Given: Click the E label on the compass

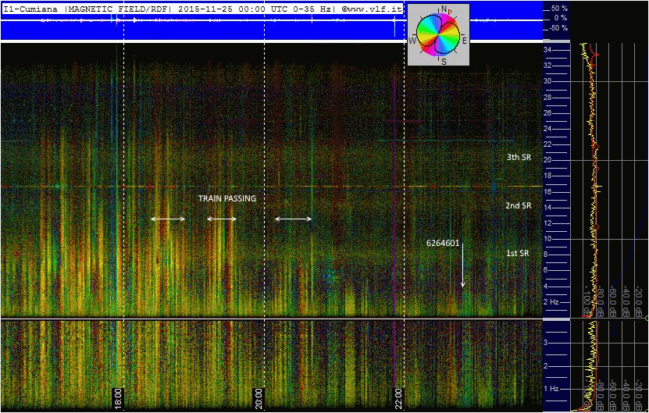Looking at the screenshot, I should (x=464, y=39).
